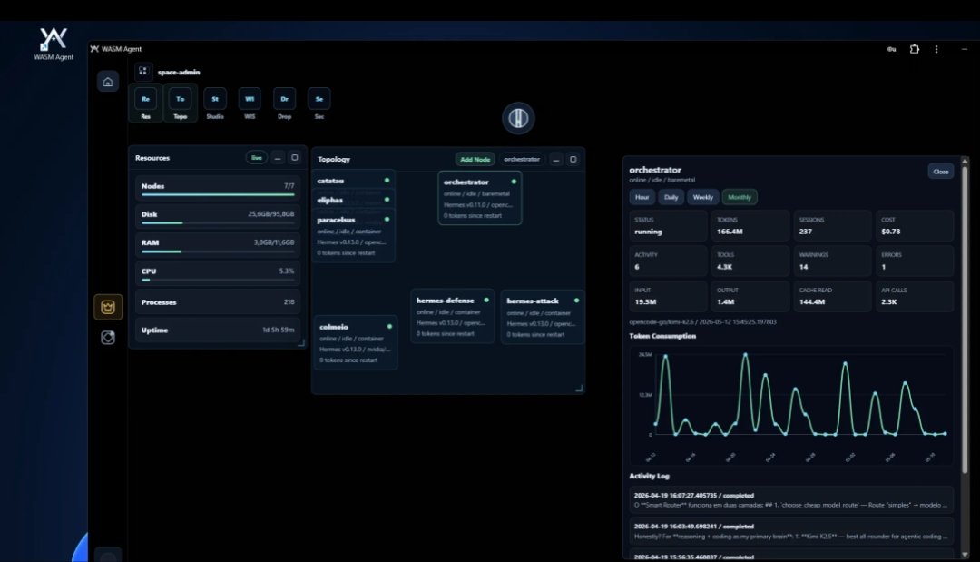Click the space-admin workspace title
This screenshot has width=980, height=562.
[x=179, y=72]
